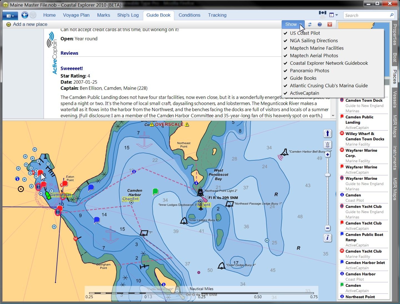Focus the Search input field

(x=367, y=15)
